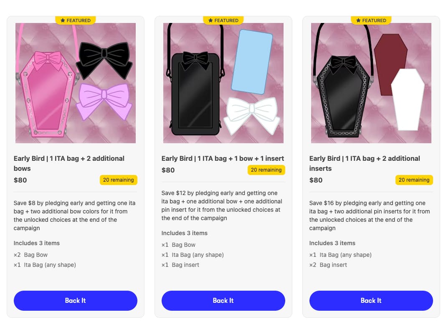This screenshot has height=322, width=446.
Task: Back the 2 additional bows reward
Action: tap(76, 301)
